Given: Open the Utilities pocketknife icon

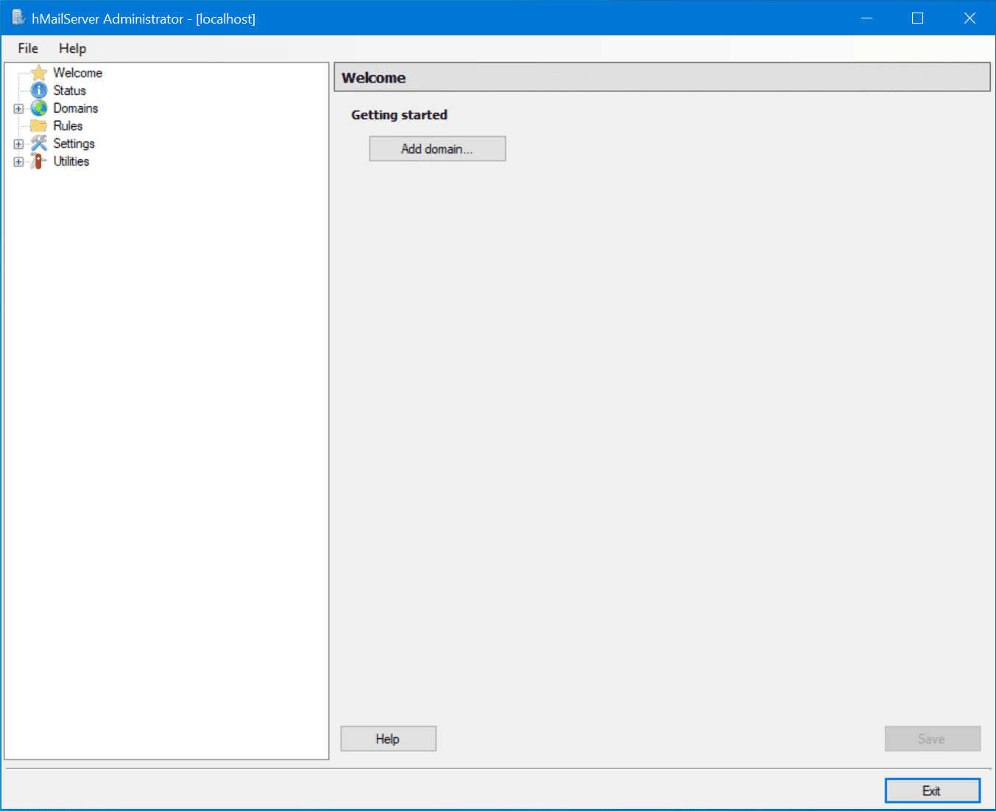Looking at the screenshot, I should (x=38, y=161).
